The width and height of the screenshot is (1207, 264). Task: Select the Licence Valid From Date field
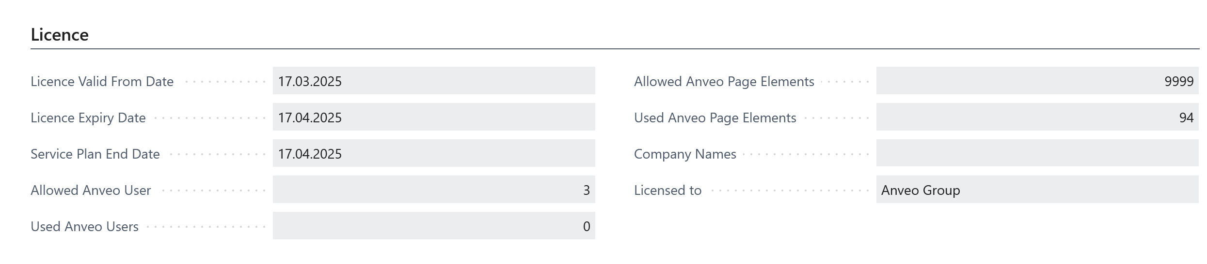(x=434, y=81)
